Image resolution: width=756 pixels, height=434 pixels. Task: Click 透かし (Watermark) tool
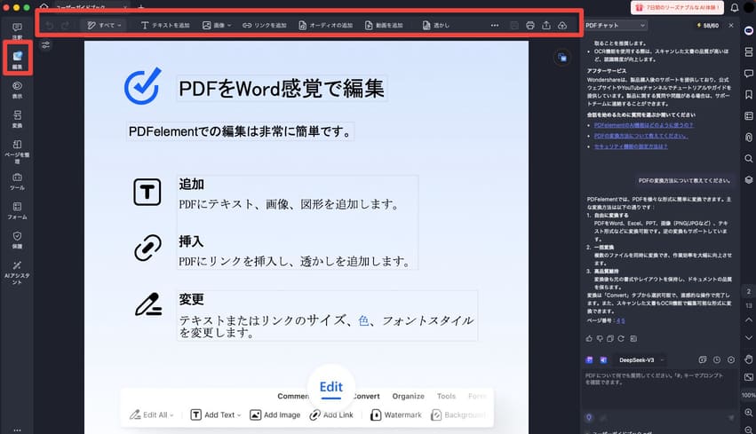436,25
